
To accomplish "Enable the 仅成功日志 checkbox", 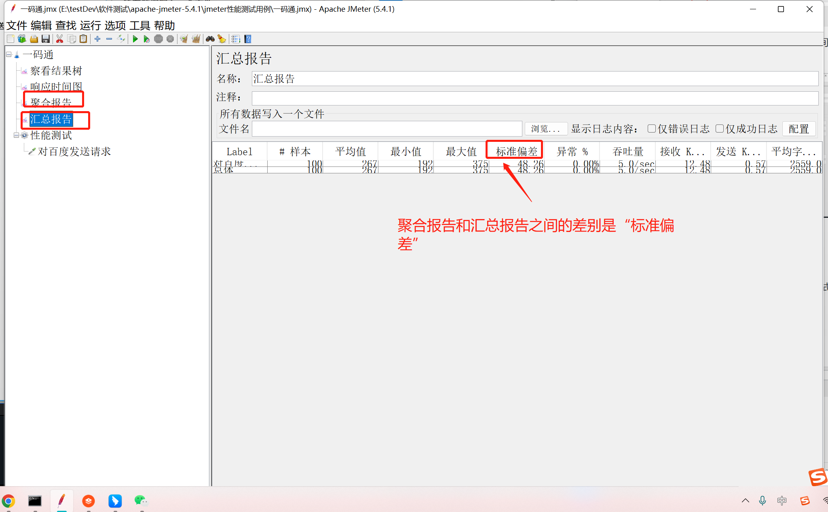I will point(719,129).
